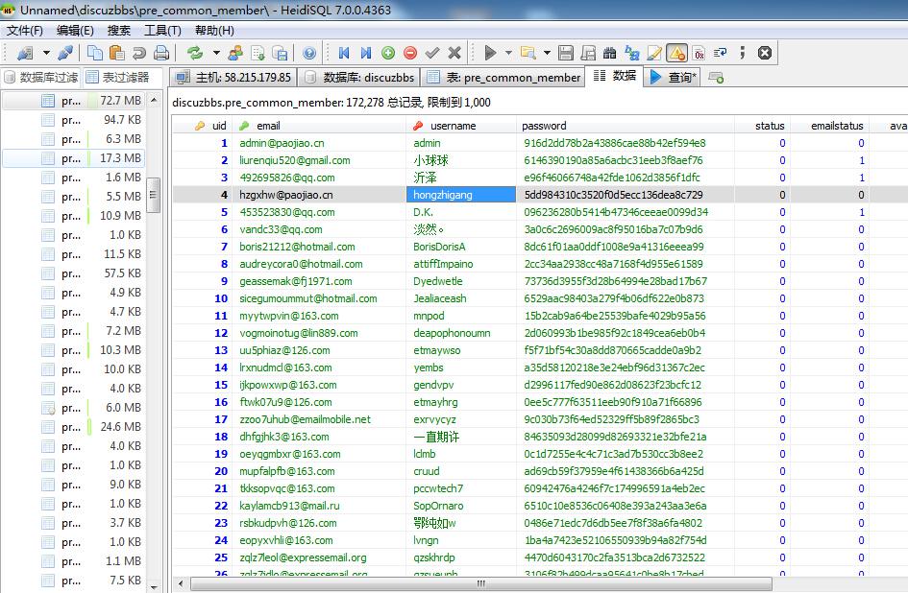Run the query with the play icon

[x=490, y=53]
